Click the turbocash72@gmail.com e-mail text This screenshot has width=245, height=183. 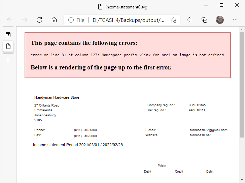[x=208, y=130]
